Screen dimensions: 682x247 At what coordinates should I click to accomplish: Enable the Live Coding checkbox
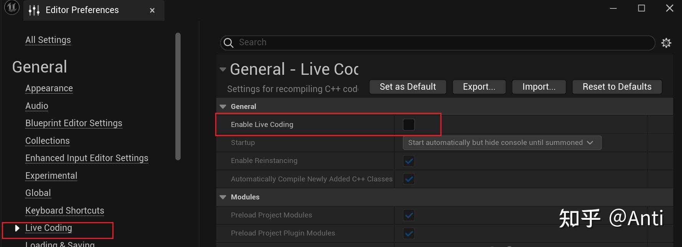[x=409, y=125]
